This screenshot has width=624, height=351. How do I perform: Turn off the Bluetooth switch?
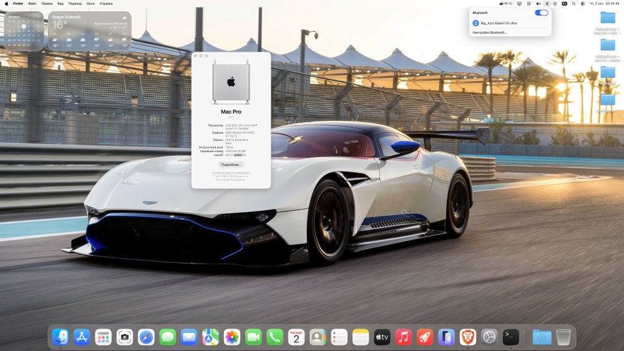pyautogui.click(x=541, y=12)
